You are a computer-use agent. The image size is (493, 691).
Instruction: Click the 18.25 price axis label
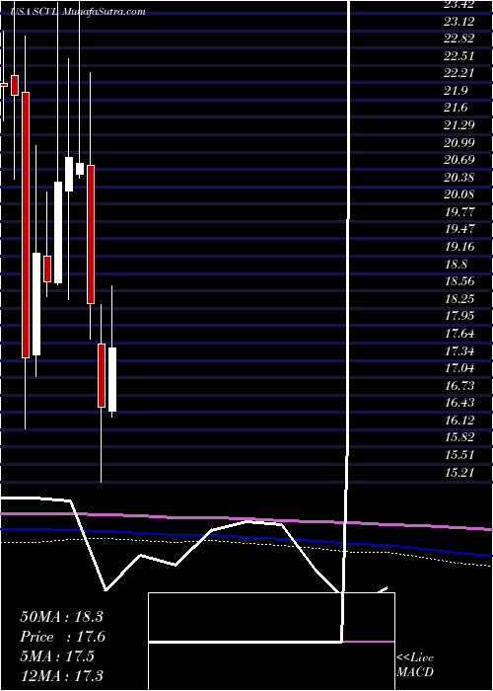(459, 300)
